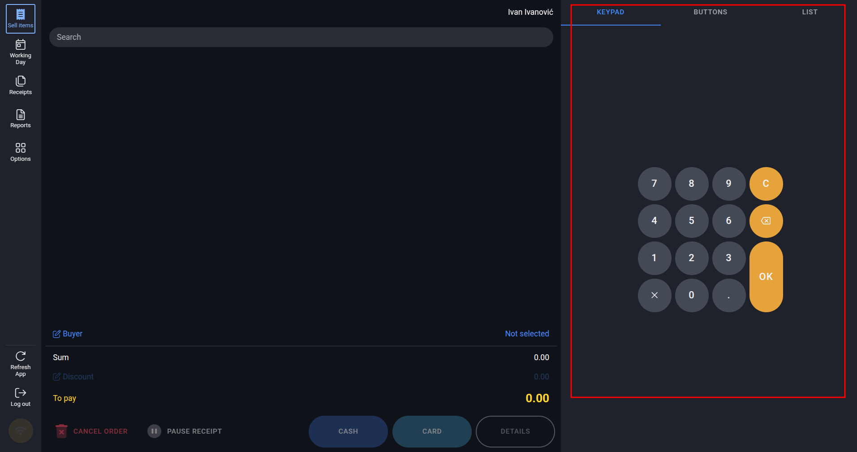Image resolution: width=857 pixels, height=452 pixels.
Task: Select the Keypad tab
Action: coord(610,12)
